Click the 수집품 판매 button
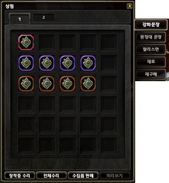169x183 pixels. [x=83, y=176]
